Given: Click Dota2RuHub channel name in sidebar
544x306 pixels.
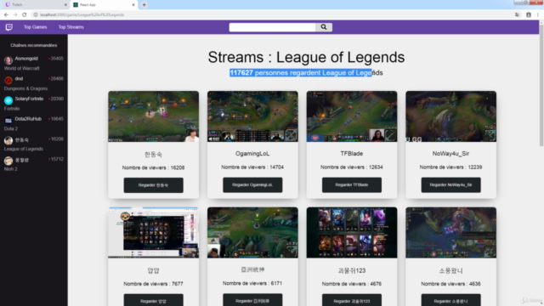Looking at the screenshot, I should tap(28, 119).
